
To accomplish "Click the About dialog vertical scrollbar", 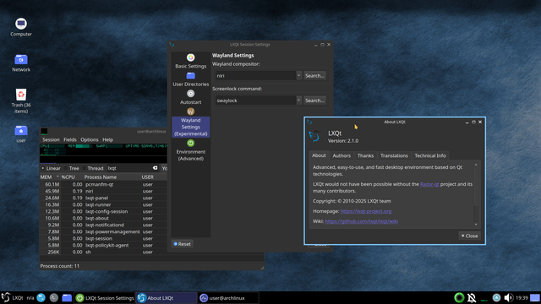I will pyautogui.click(x=476, y=194).
